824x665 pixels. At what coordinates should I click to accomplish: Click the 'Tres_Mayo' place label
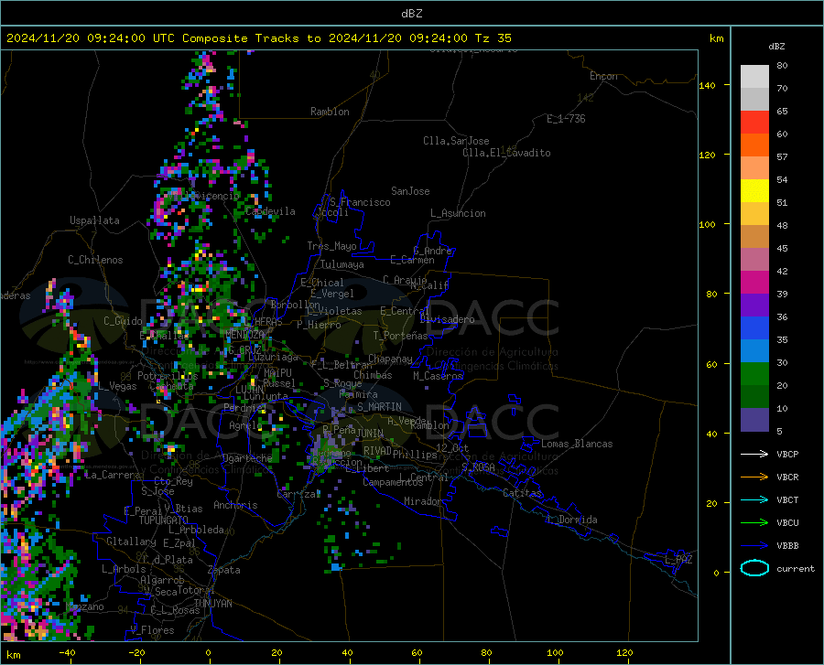pos(331,246)
